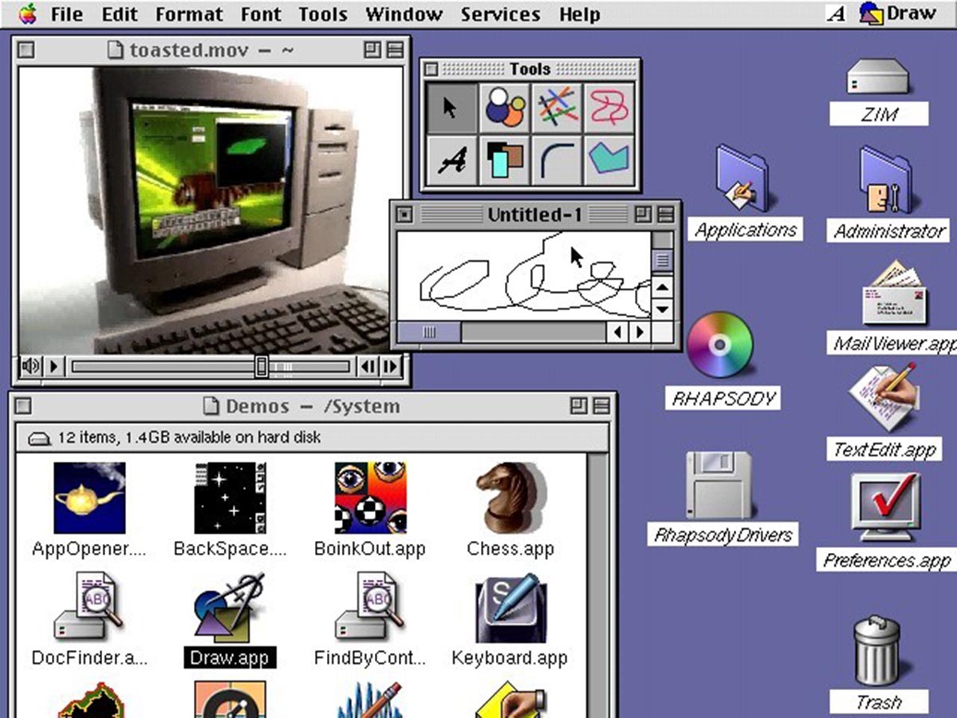The image size is (957, 718).
Task: Open the File menu
Action: (67, 14)
